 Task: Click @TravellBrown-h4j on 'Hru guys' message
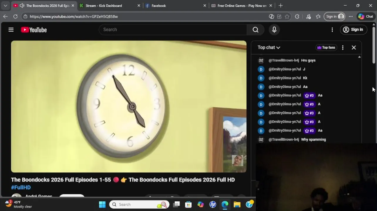coord(284,60)
